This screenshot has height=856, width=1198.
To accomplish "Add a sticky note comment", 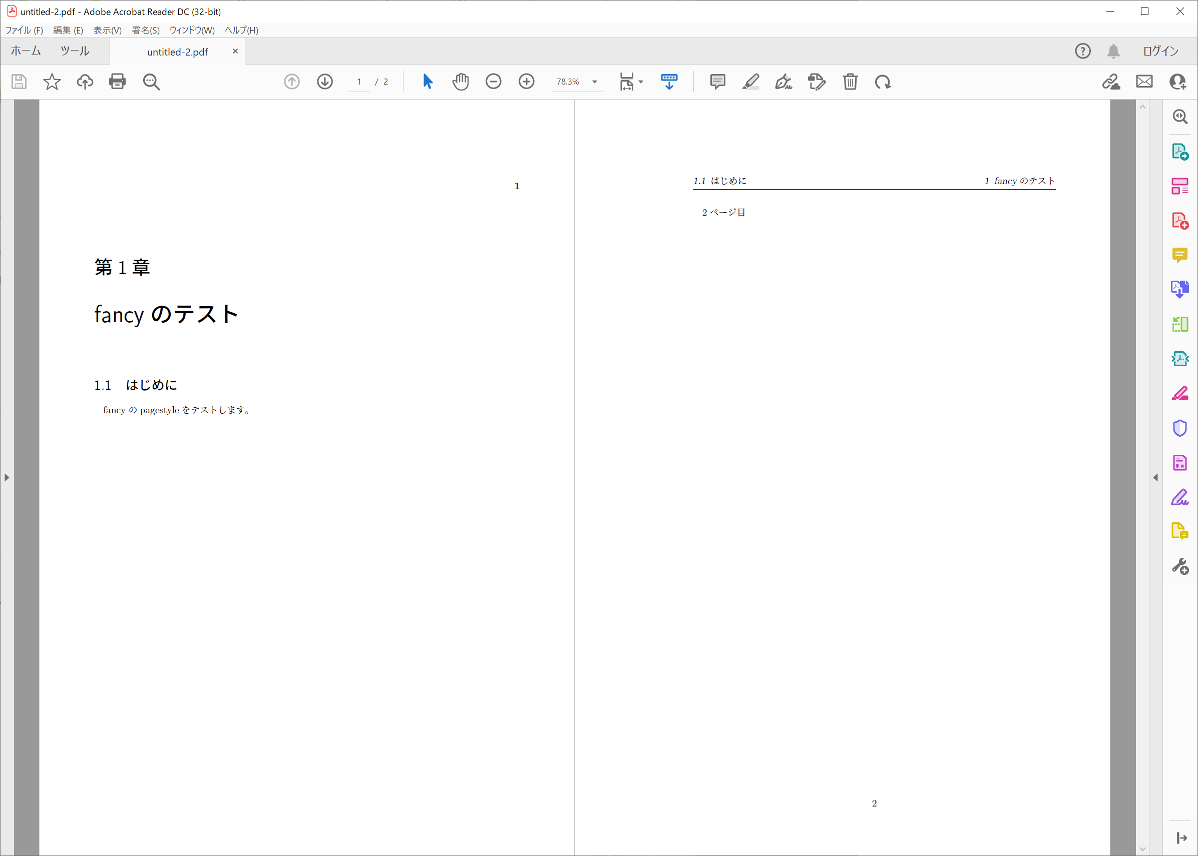I will (717, 82).
